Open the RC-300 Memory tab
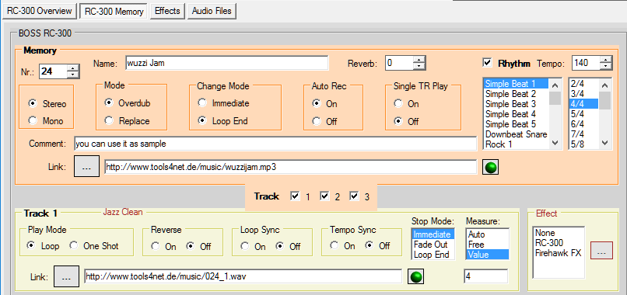This screenshot has height=295, width=627. pyautogui.click(x=114, y=11)
